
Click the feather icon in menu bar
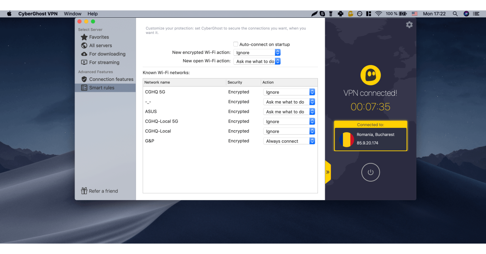coord(314,14)
